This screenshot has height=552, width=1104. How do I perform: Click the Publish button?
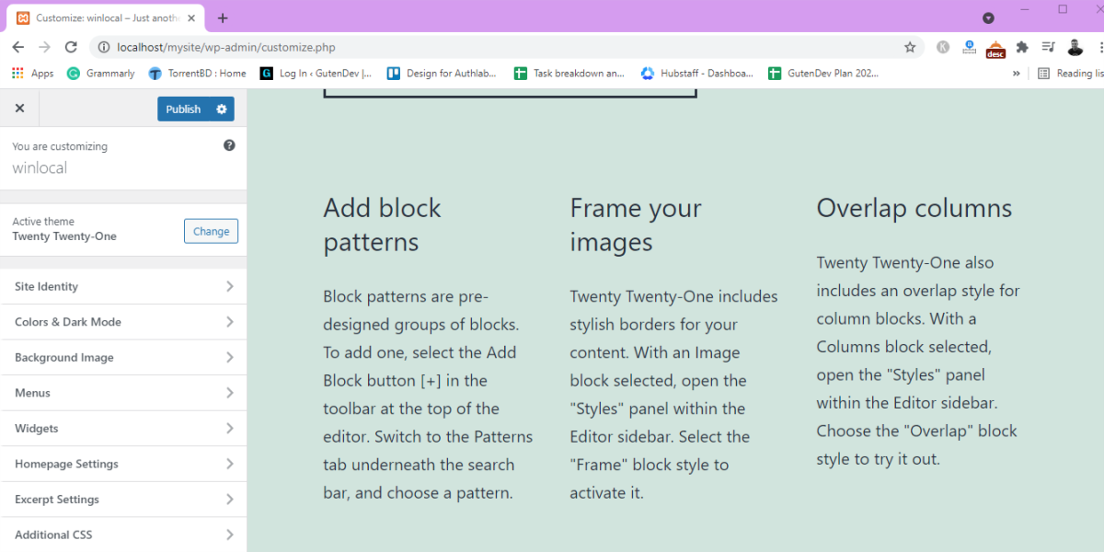183,109
